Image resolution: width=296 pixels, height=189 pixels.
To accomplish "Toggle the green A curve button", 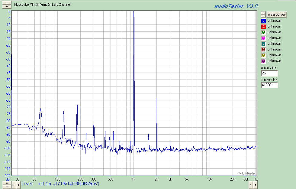I will tap(263, 32).
